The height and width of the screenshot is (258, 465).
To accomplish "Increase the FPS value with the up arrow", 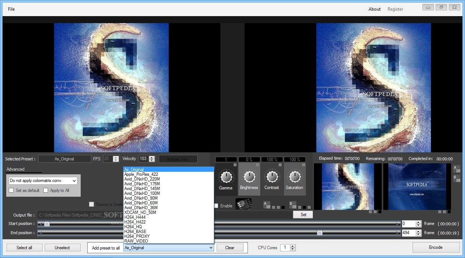I will (116, 157).
